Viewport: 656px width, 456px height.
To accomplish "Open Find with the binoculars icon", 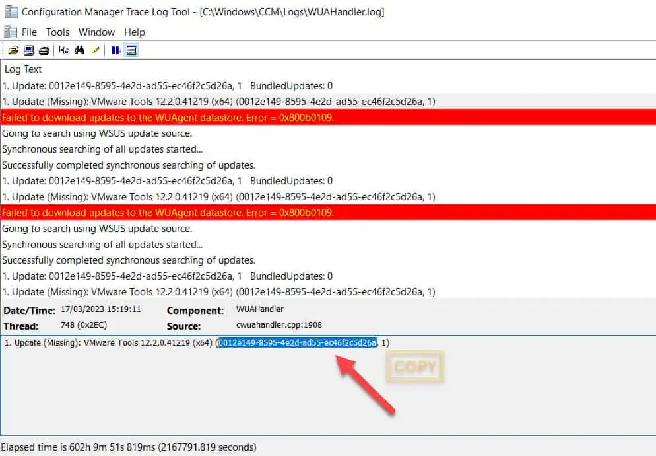I will coord(79,51).
